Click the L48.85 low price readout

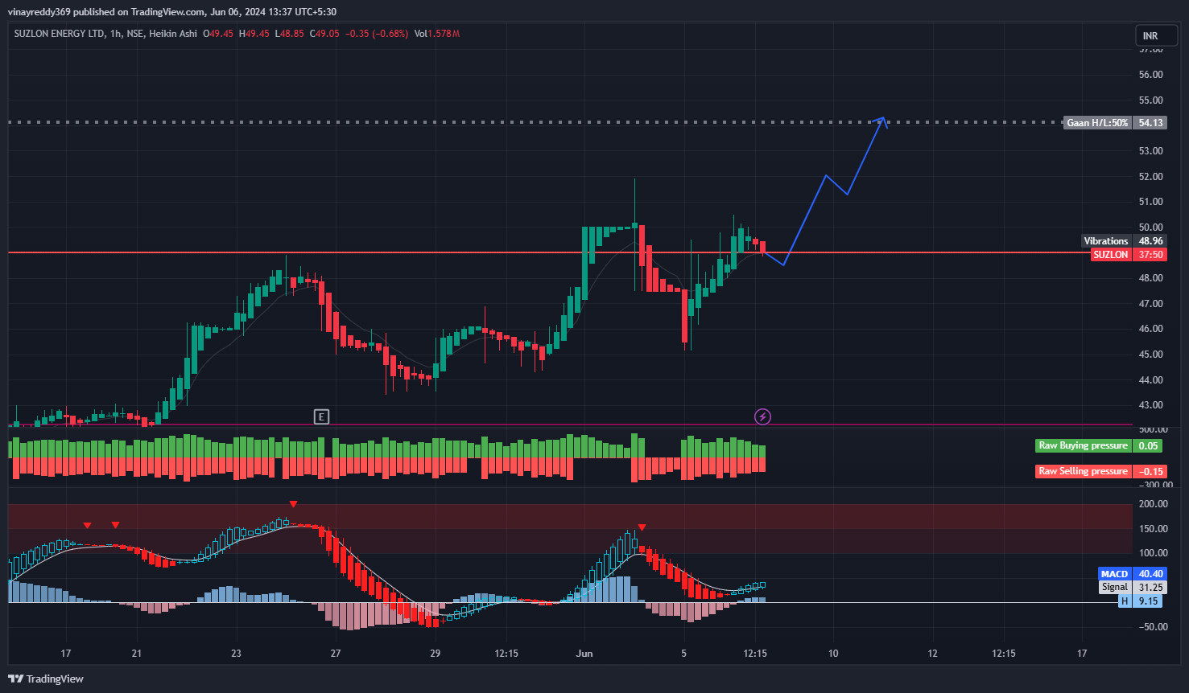290,34
